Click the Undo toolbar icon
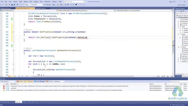This screenshot has width=188, height=106. coord(17,5)
